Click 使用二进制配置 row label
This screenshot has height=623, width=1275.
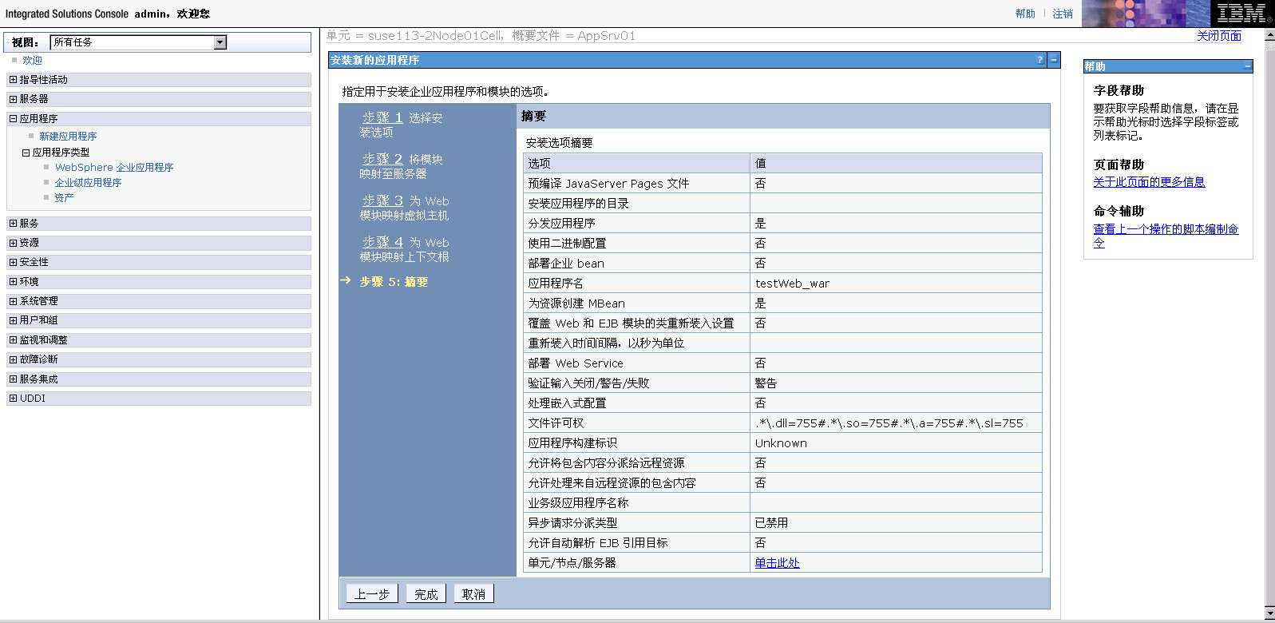point(567,244)
